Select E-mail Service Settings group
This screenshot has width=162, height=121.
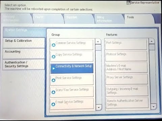[x=72, y=104]
